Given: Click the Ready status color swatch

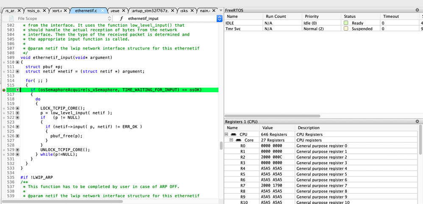Looking at the screenshot, I should [x=346, y=23].
